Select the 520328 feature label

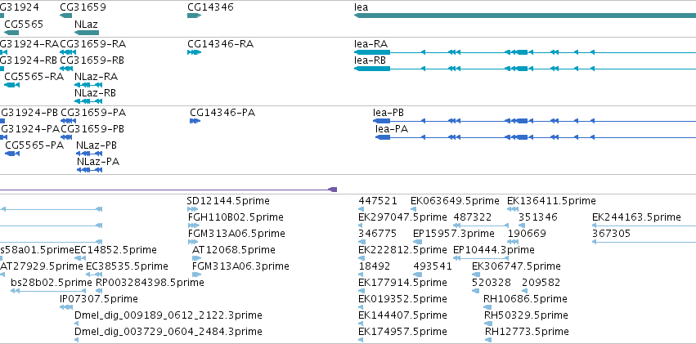point(492,283)
